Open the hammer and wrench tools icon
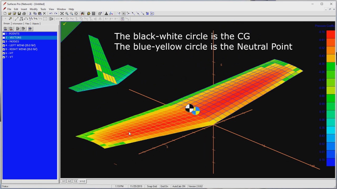This screenshot has height=189, width=337. 83,13
